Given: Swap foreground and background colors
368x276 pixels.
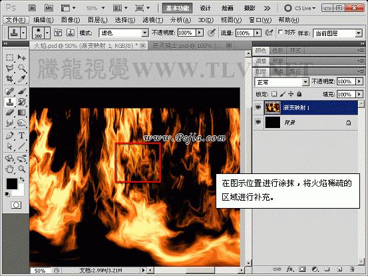Looking at the screenshot, I should 23,179.
